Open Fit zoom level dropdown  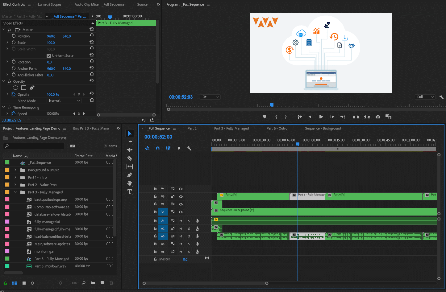(210, 97)
